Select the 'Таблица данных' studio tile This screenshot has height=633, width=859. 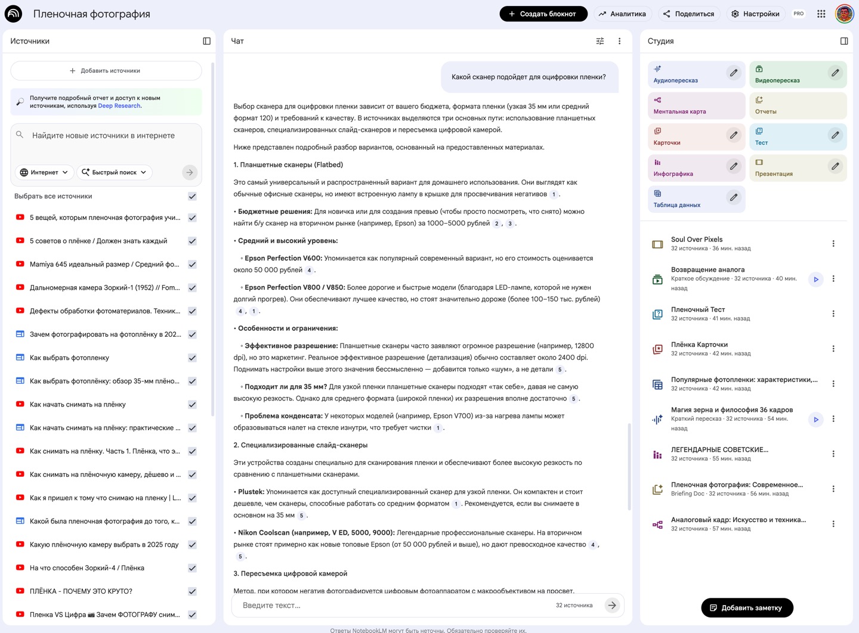(696, 199)
